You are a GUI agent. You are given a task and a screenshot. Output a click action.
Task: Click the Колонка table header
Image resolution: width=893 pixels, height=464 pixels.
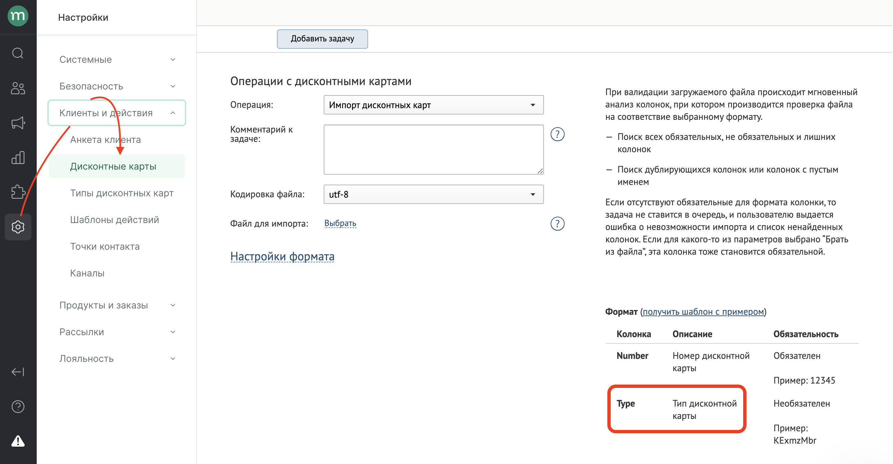[x=633, y=334]
